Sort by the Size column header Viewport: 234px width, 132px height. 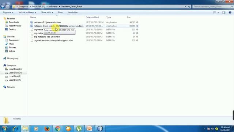tap(129, 17)
